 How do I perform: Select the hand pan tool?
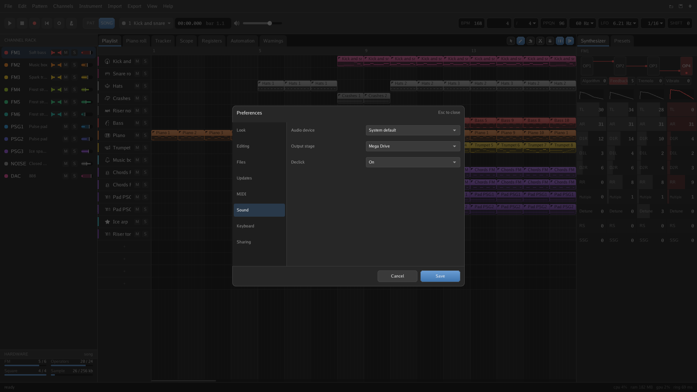[550, 41]
